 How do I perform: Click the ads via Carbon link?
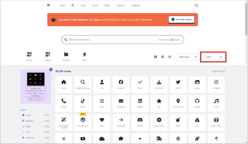pyautogui.click(x=36, y=99)
